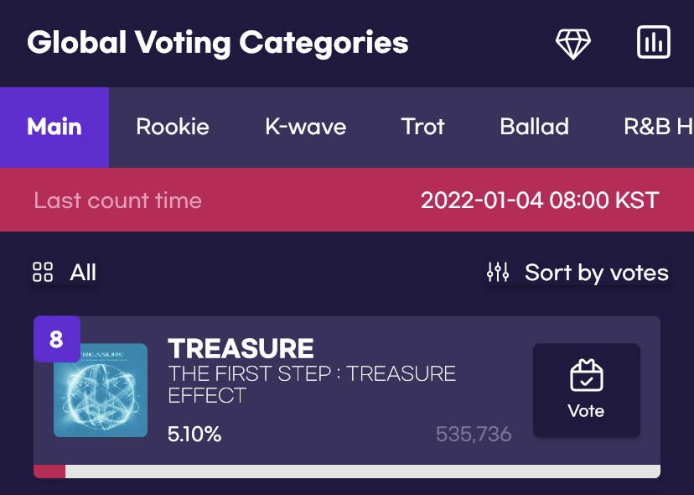Click the Last count time banner
This screenshot has width=694, height=495.
tap(346, 201)
